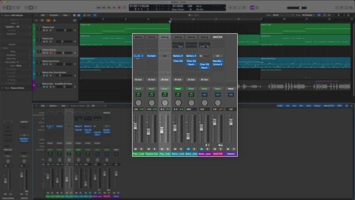355x200 pixels.
Task: Click the stop transport button
Action: coord(109,8)
